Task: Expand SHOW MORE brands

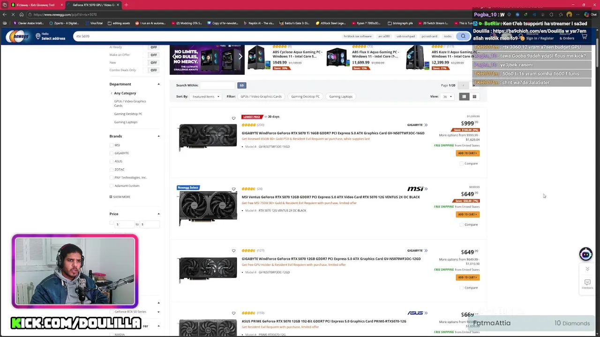Action: [120, 197]
